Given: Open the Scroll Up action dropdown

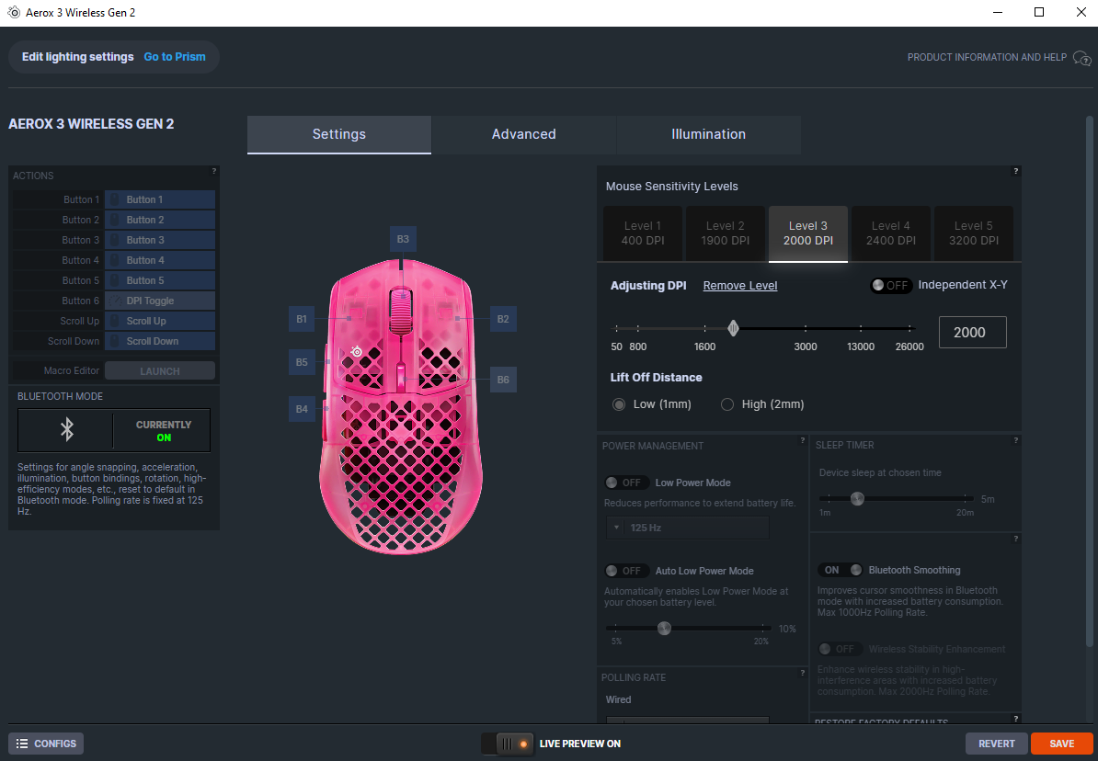Looking at the screenshot, I should [160, 322].
